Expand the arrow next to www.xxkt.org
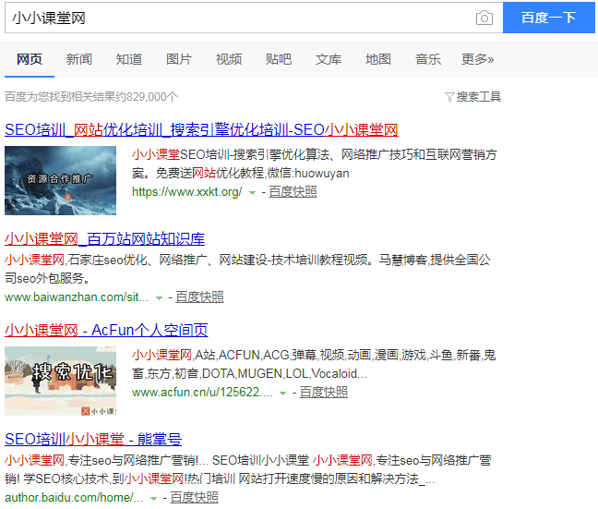The image size is (598, 509). [252, 193]
